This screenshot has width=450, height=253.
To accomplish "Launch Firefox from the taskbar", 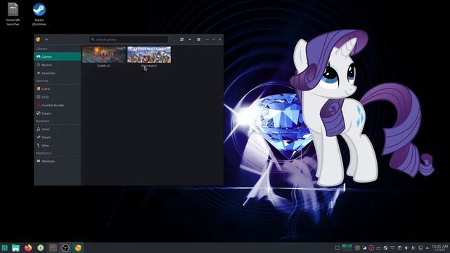I will click(x=28, y=248).
